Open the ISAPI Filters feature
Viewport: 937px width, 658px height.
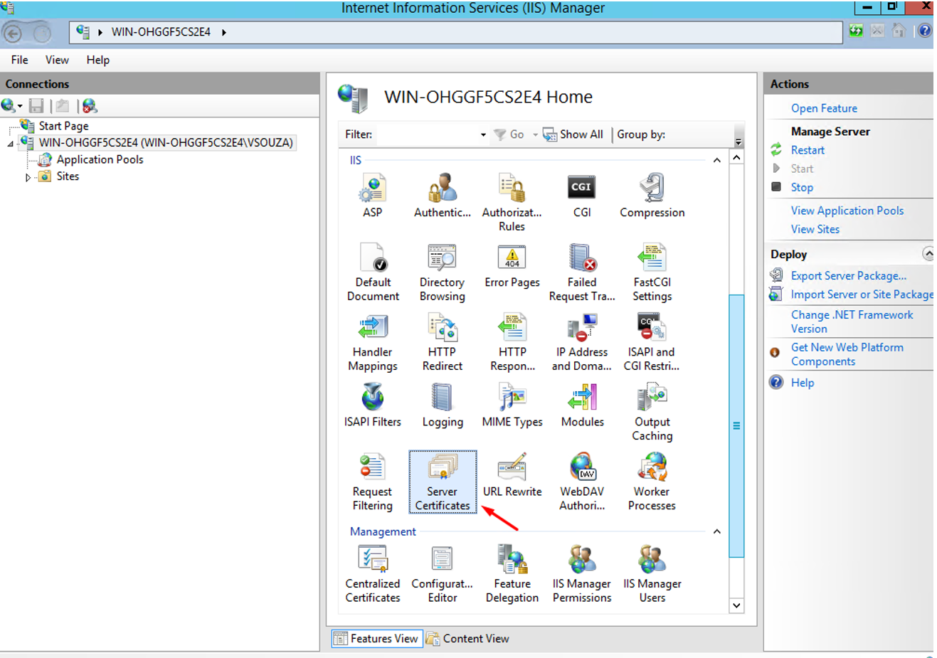(372, 405)
